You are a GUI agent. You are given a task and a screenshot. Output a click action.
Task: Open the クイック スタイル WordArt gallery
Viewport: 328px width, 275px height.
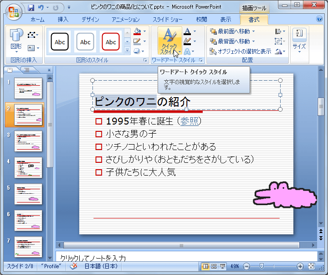tap(170, 41)
